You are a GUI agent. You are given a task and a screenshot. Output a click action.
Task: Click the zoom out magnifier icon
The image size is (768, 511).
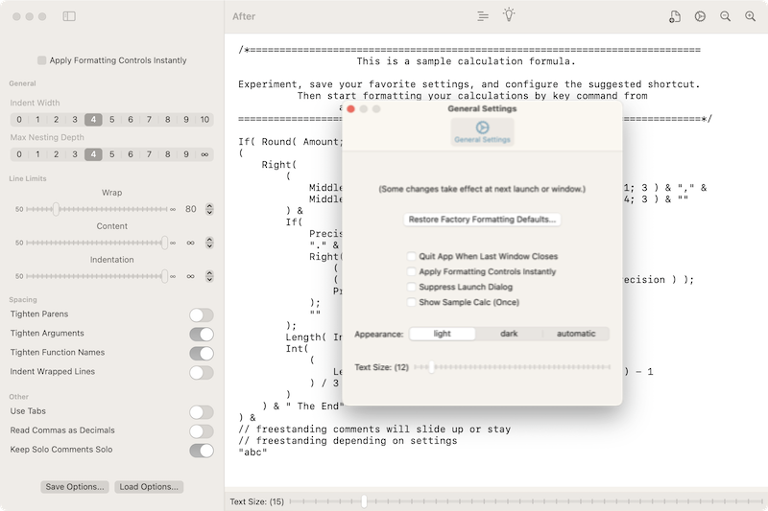(726, 16)
